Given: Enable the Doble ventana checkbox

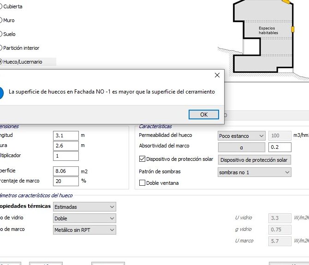Looking at the screenshot, I should click(x=142, y=183).
